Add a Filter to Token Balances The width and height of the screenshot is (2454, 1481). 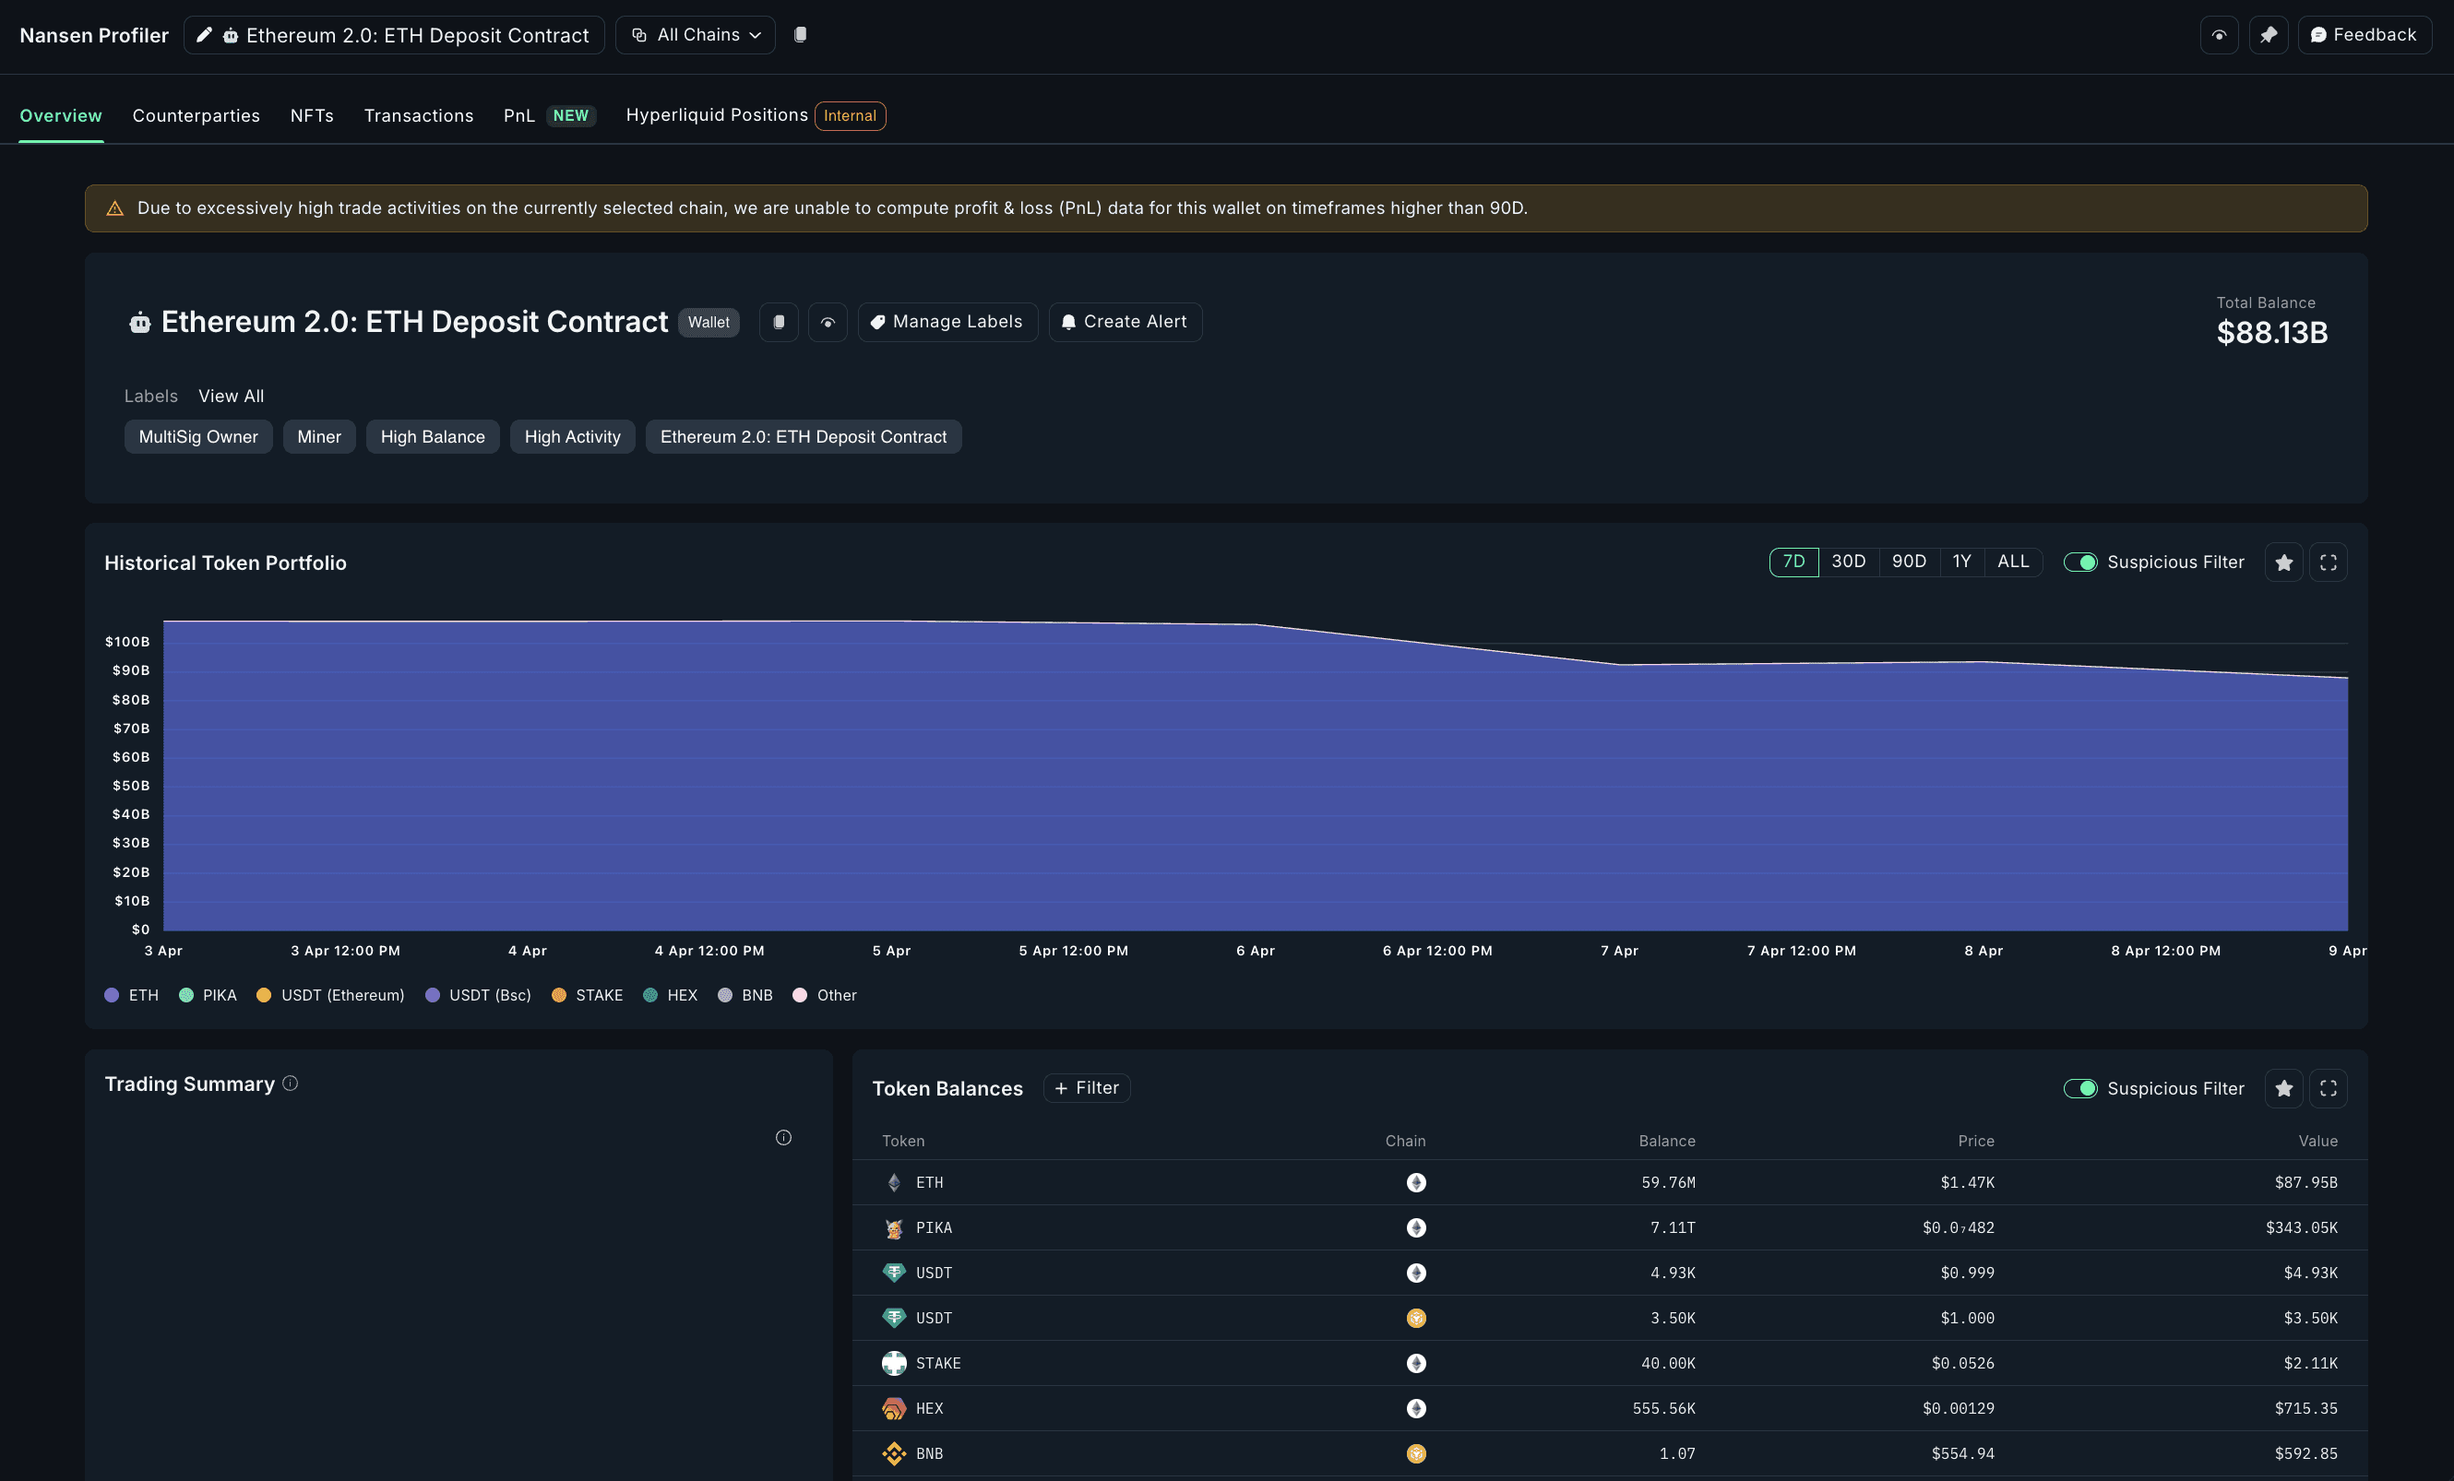[x=1087, y=1088]
